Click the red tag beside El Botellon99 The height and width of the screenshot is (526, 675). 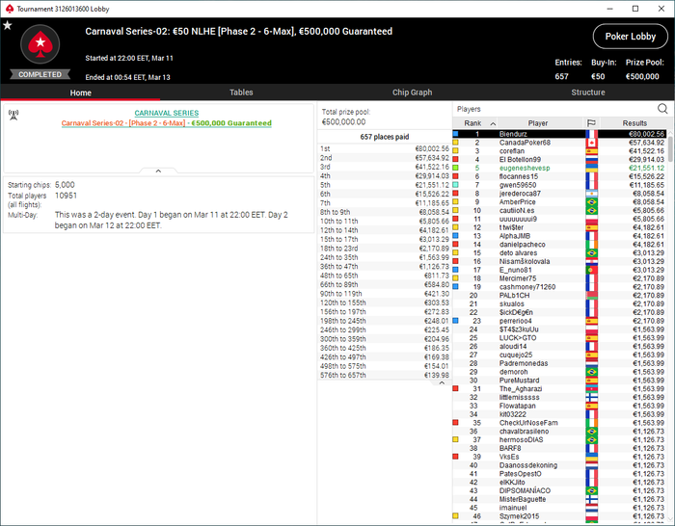point(455,159)
